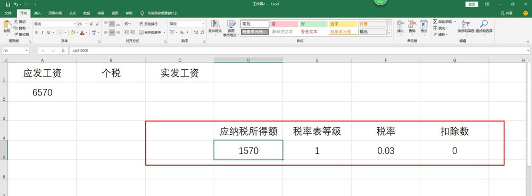Open Conditional Formatting (条件格式)

click(x=215, y=28)
